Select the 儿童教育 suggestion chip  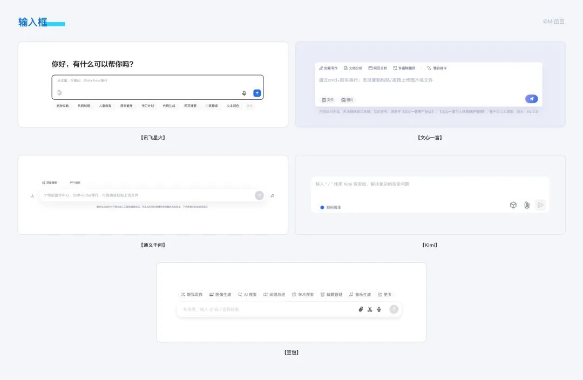coord(105,106)
